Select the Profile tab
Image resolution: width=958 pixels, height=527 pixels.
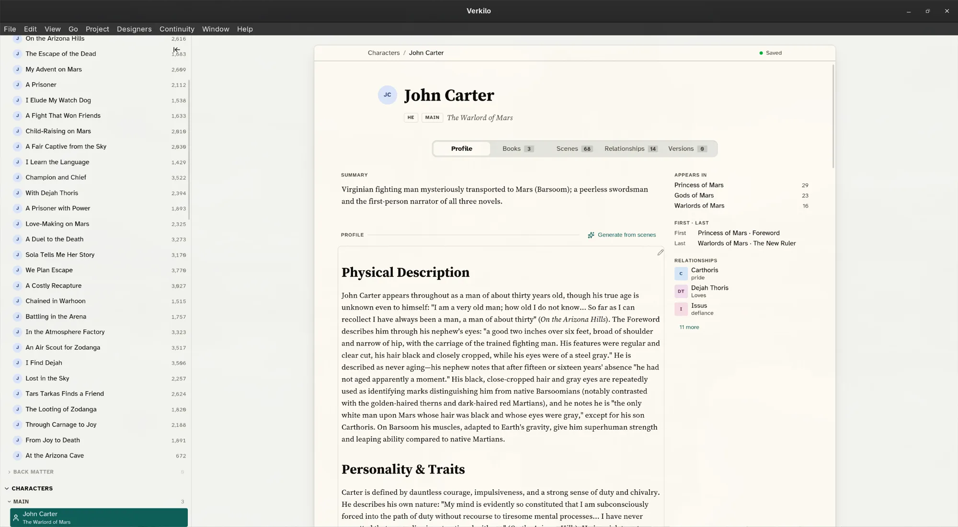(x=462, y=149)
